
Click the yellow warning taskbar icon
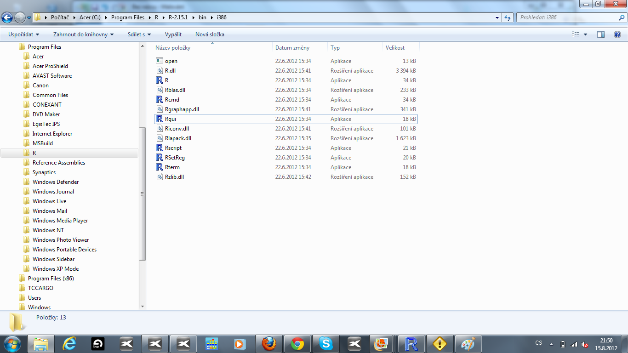[x=440, y=343]
